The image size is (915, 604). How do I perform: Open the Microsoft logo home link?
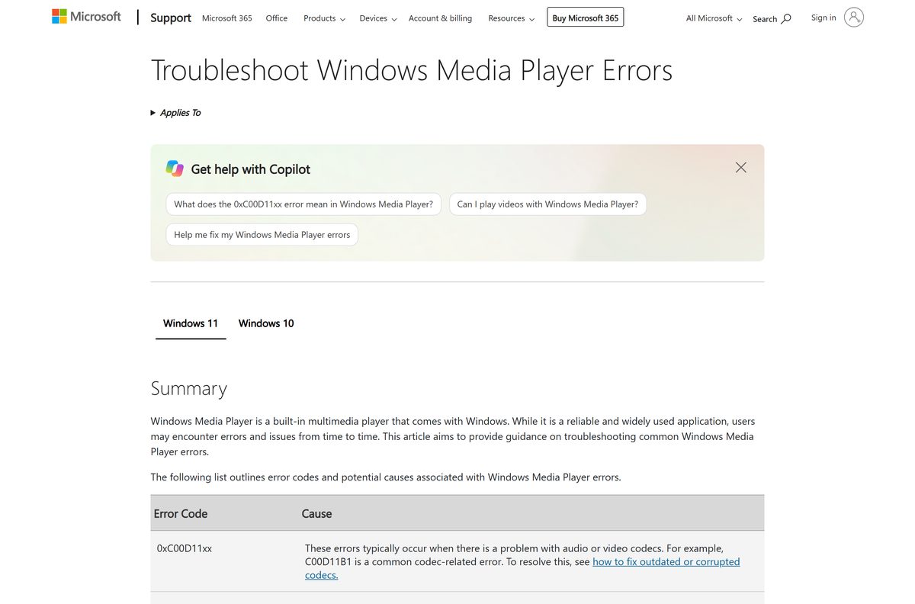pyautogui.click(x=86, y=16)
